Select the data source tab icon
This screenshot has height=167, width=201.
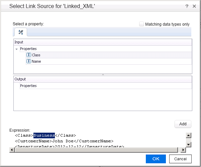tap(21, 32)
